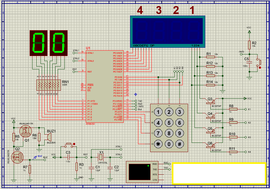270x189 pixels.
Task: Click the keypad asterisk key
Action: click(x=158, y=144)
